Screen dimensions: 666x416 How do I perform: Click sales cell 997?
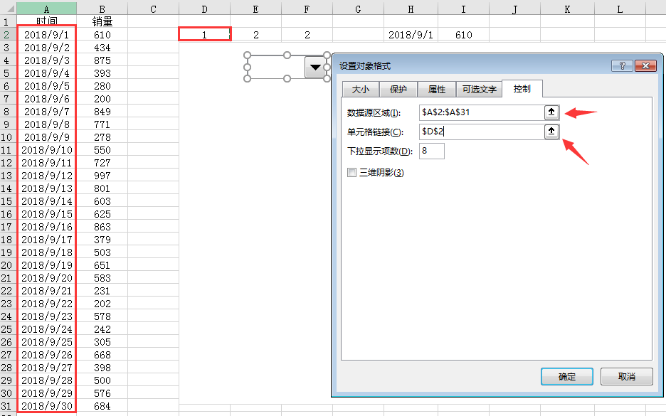tap(102, 176)
